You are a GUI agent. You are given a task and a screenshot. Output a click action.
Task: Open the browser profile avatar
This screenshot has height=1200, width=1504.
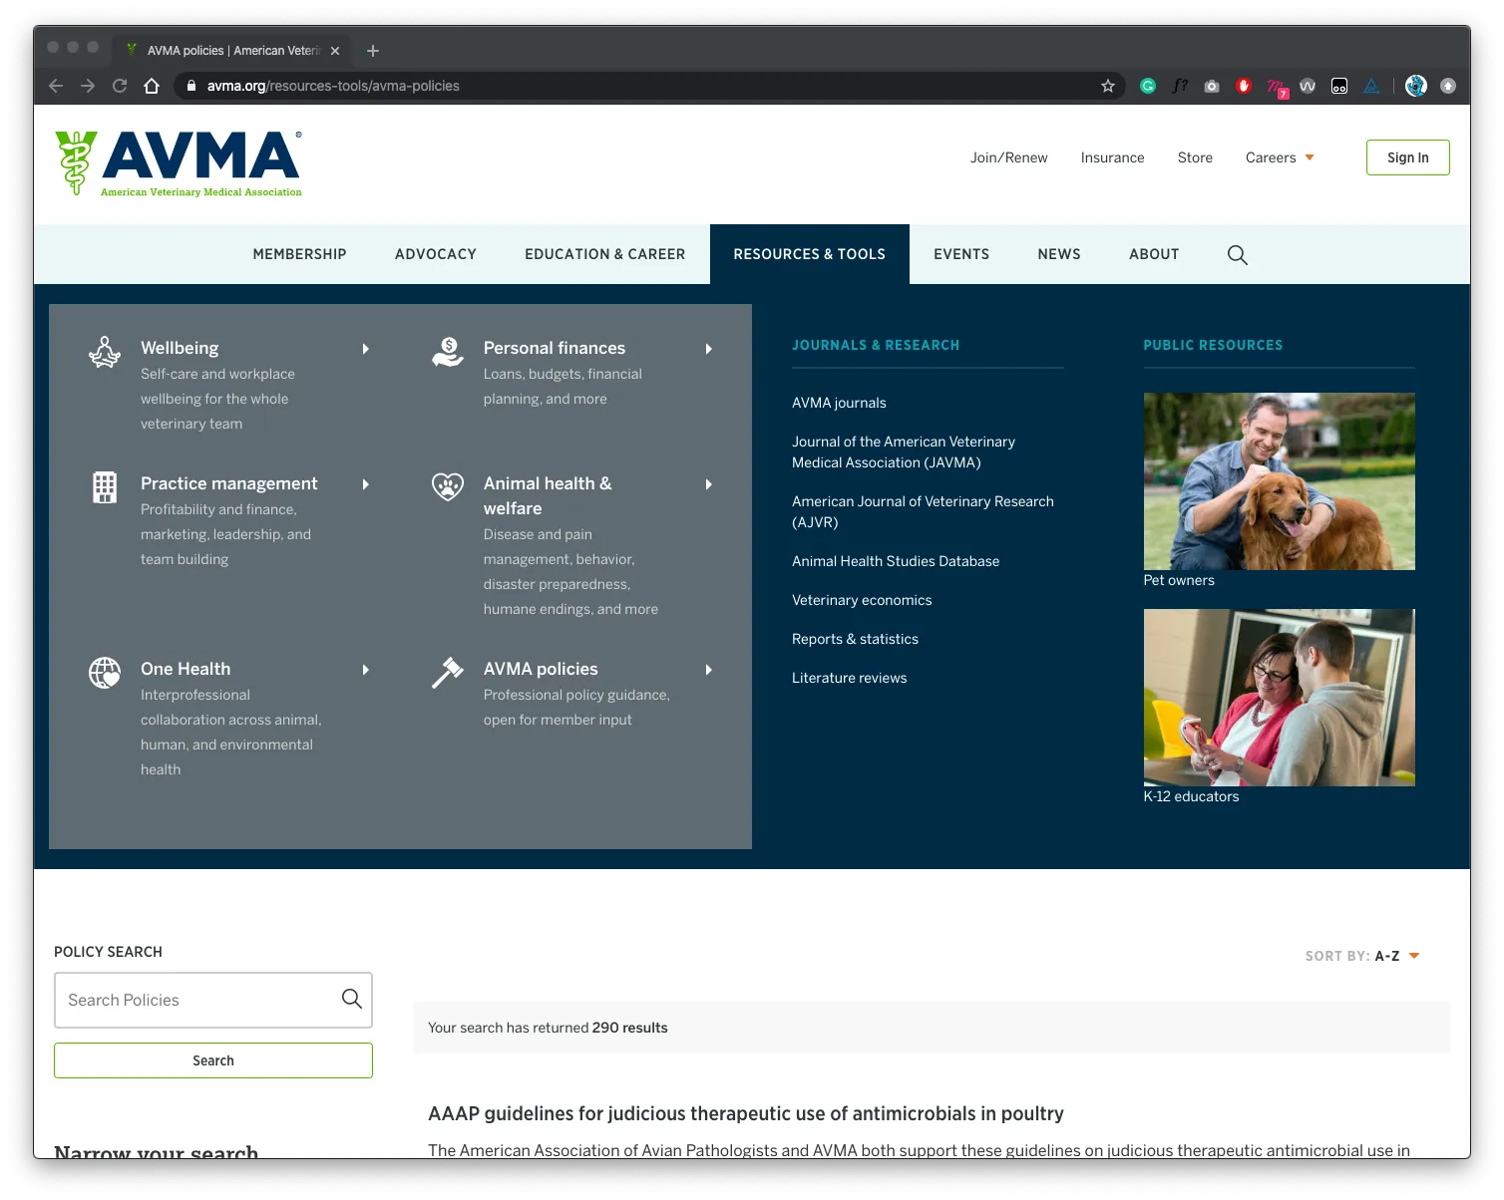coord(1416,86)
